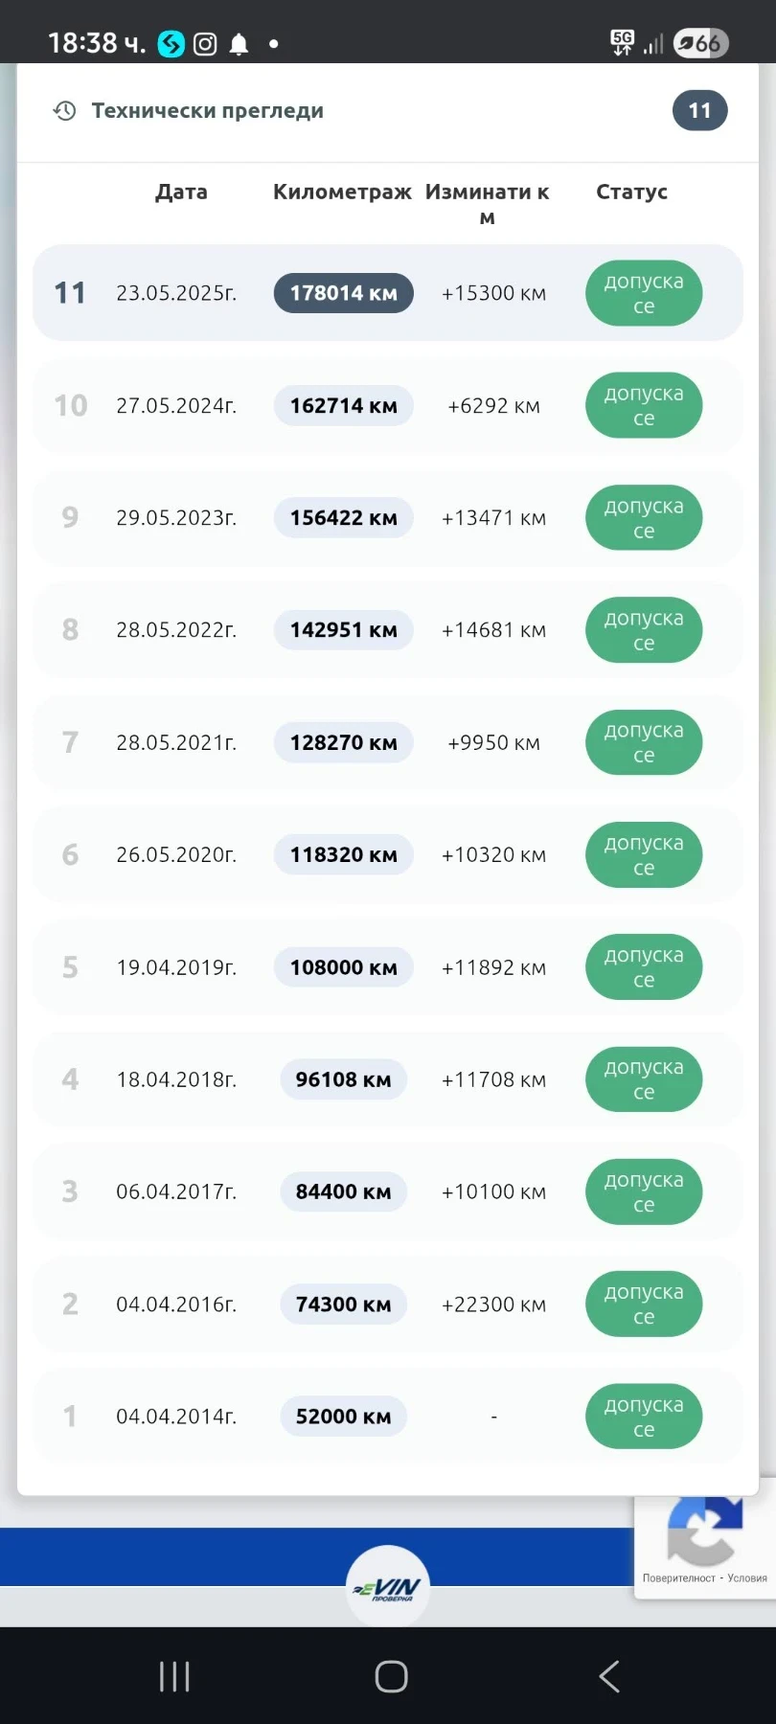Image resolution: width=776 pixels, height=1724 pixels.
Task: Tap the Instagram icon in status bar
Action: (205, 44)
